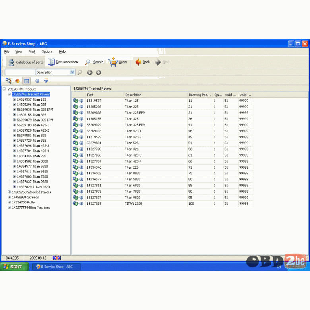Expand the 14327829 TITAN 2820 node
The image size is (310, 310).
(x=14, y=187)
